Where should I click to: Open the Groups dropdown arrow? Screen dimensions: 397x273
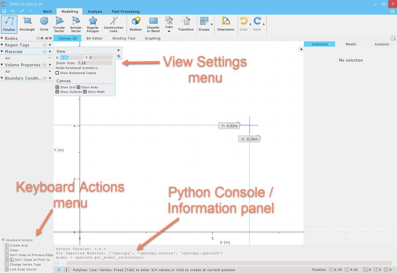tap(212, 25)
